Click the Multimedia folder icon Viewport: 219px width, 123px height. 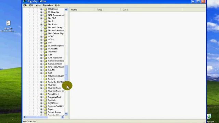(x=45, y=12)
